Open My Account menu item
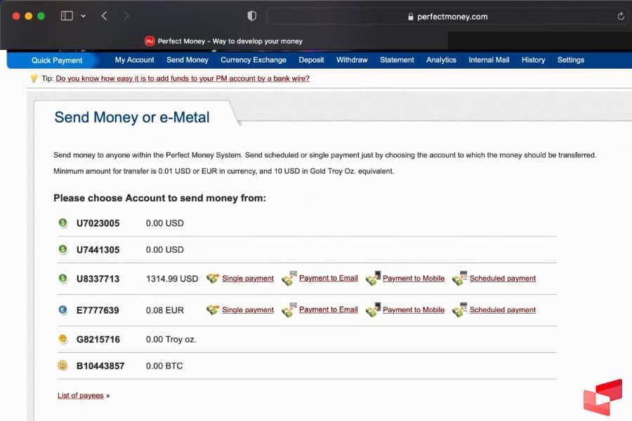This screenshot has height=421, width=632. (135, 60)
